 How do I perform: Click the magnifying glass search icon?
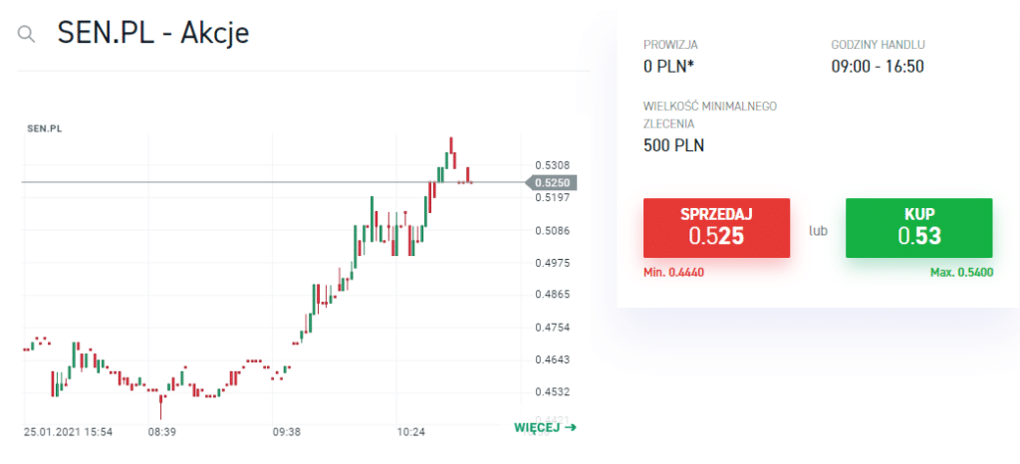pos(27,34)
